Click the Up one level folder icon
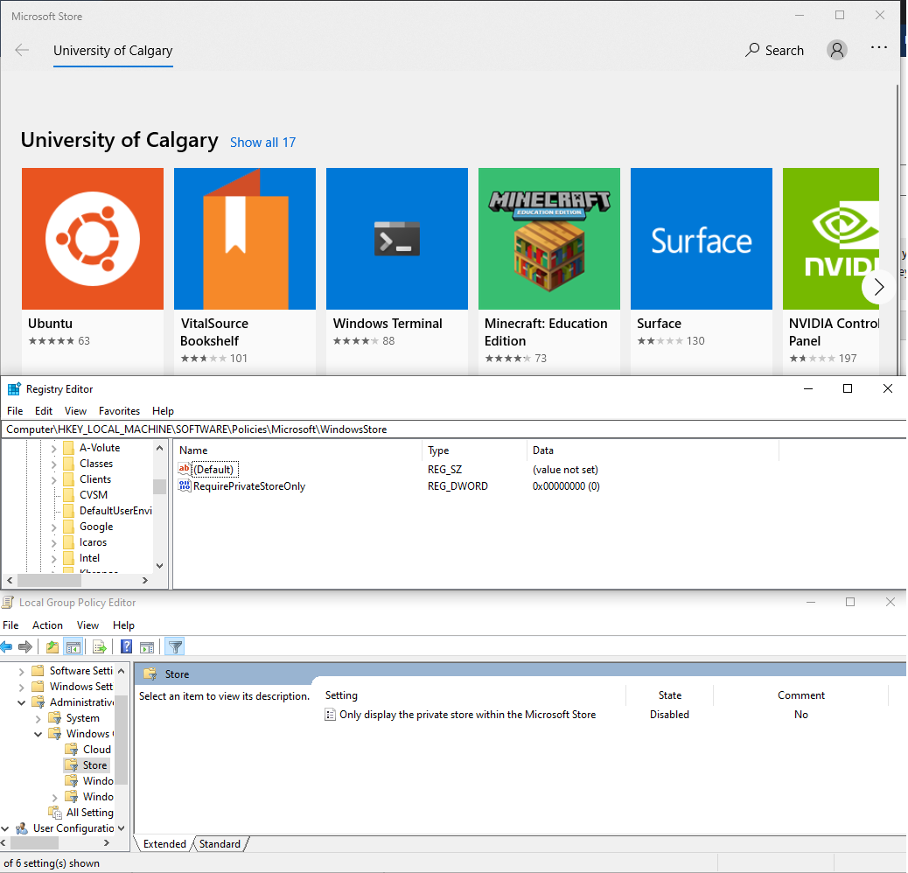Viewport: 908px width, 873px height. 52,646
